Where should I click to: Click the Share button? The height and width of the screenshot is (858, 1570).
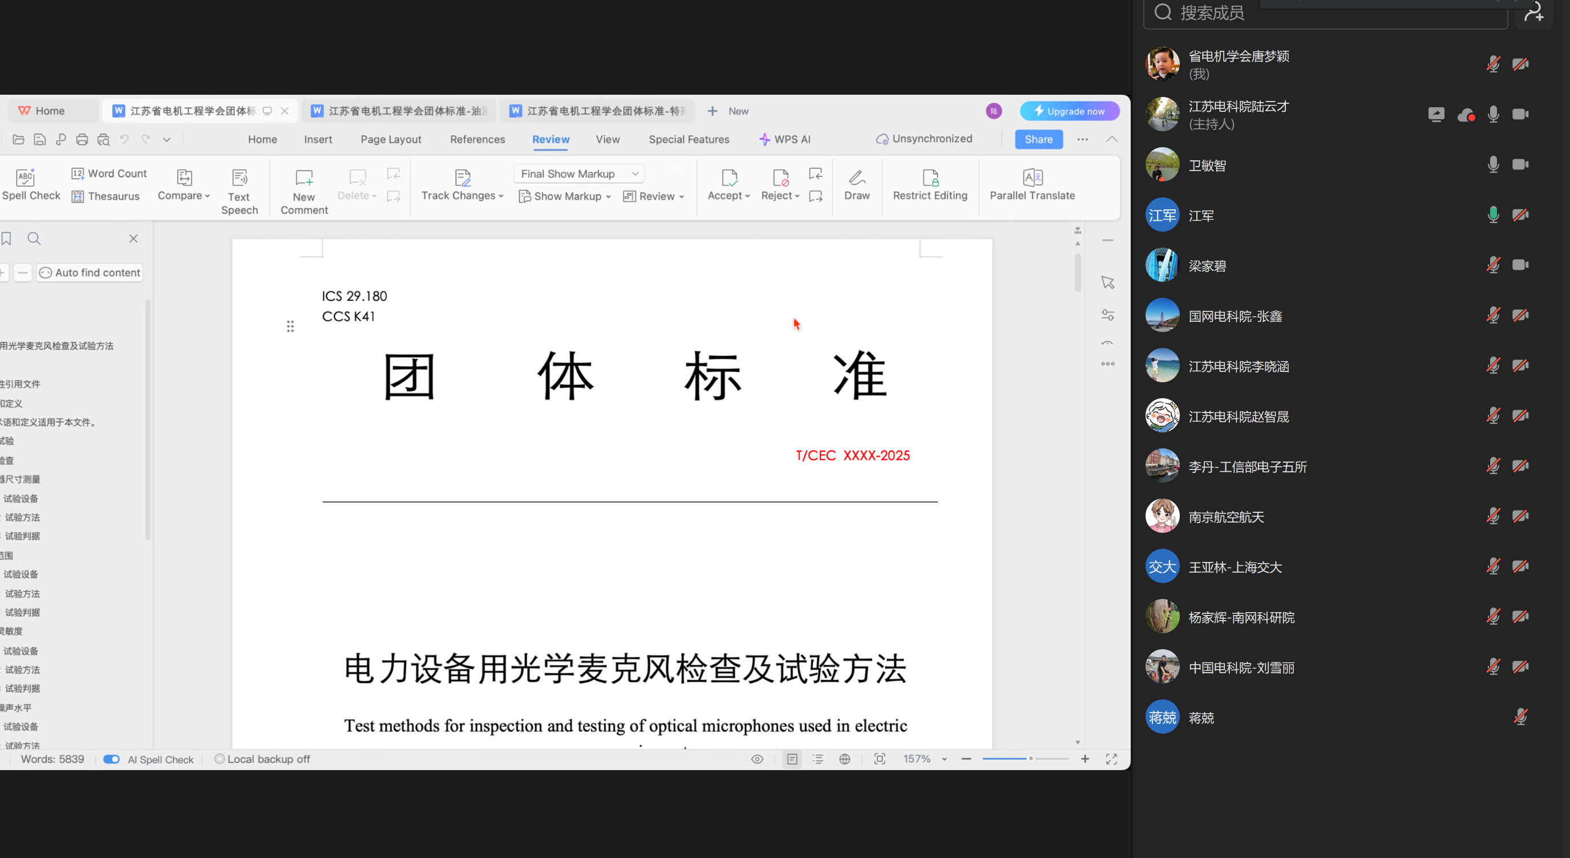pyautogui.click(x=1038, y=140)
